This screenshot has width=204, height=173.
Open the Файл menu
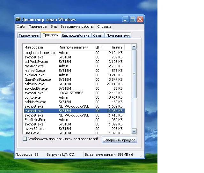21,26
